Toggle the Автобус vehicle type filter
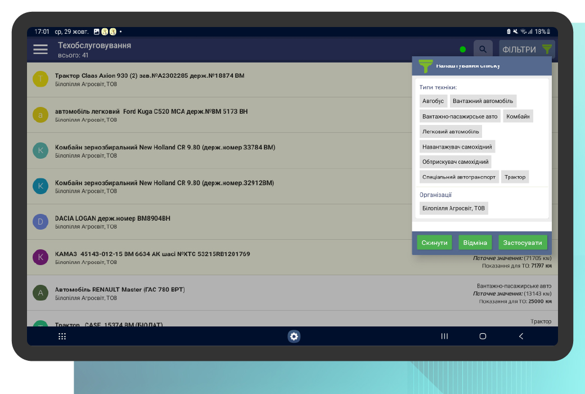 tap(433, 101)
